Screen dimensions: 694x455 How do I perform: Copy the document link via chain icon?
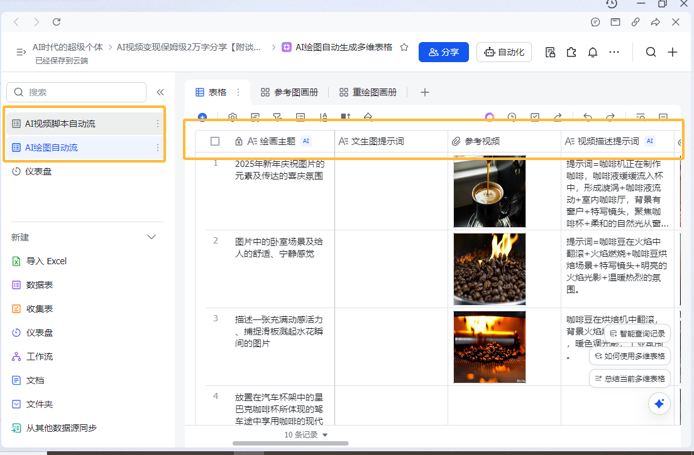pos(636,22)
